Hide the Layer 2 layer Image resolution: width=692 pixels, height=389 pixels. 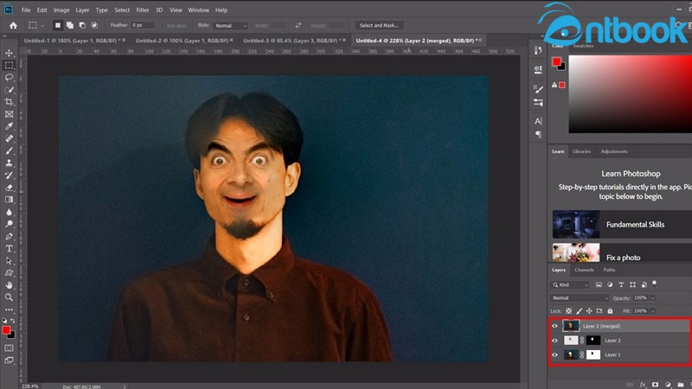pos(554,341)
